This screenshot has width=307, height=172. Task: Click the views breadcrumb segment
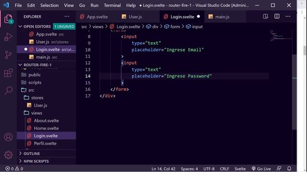(x=98, y=27)
